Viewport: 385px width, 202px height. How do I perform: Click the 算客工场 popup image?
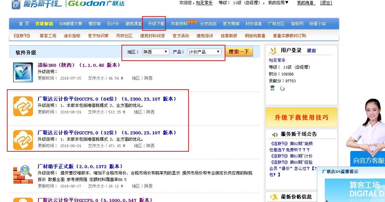[x=355, y=190]
